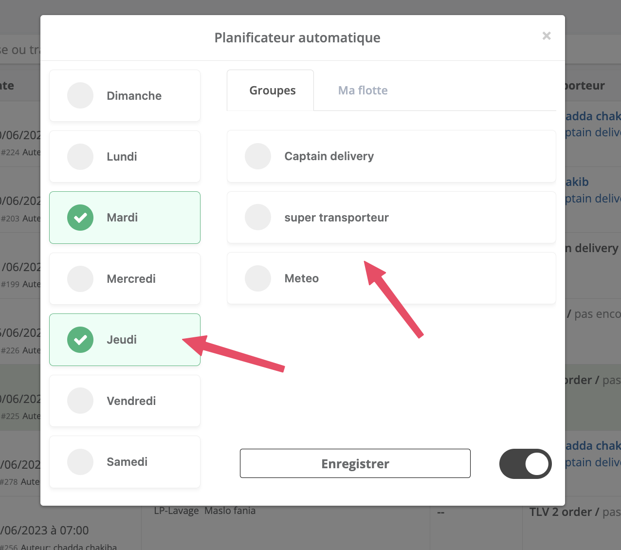621x550 pixels.
Task: Choose the Mercredi day card
Action: coord(125,279)
